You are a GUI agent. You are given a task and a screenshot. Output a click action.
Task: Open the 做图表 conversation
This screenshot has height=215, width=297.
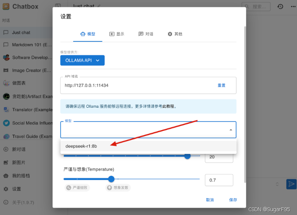coord(26,83)
